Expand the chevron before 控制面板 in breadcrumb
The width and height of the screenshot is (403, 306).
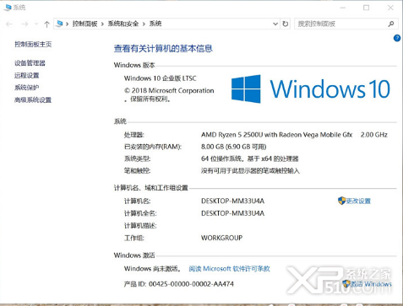pos(68,24)
